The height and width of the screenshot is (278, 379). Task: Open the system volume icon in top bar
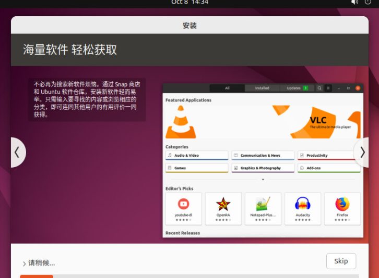(354, 2)
